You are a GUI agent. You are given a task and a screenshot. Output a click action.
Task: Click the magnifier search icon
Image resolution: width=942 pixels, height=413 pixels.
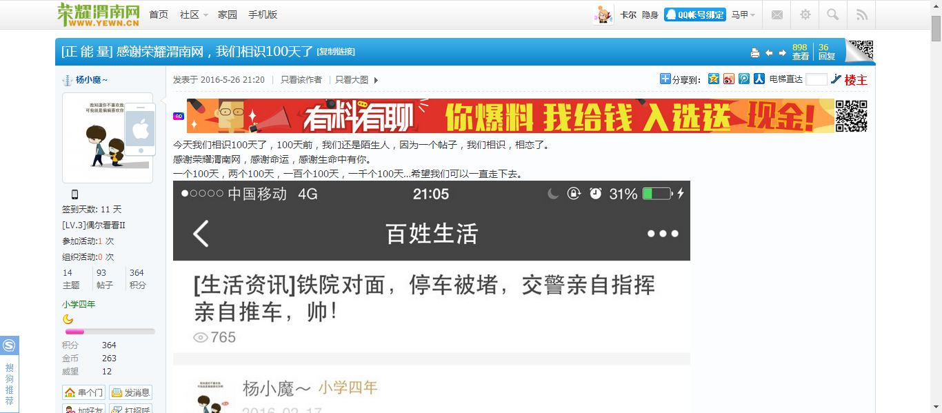coord(833,14)
